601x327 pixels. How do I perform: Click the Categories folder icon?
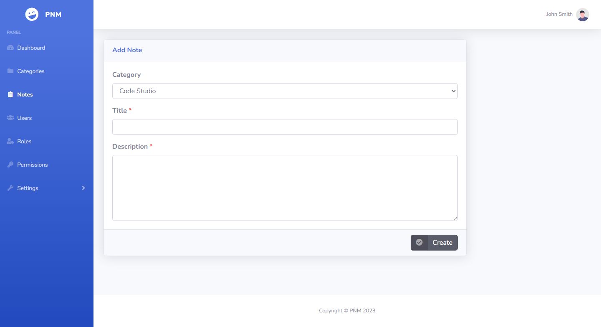coord(10,71)
